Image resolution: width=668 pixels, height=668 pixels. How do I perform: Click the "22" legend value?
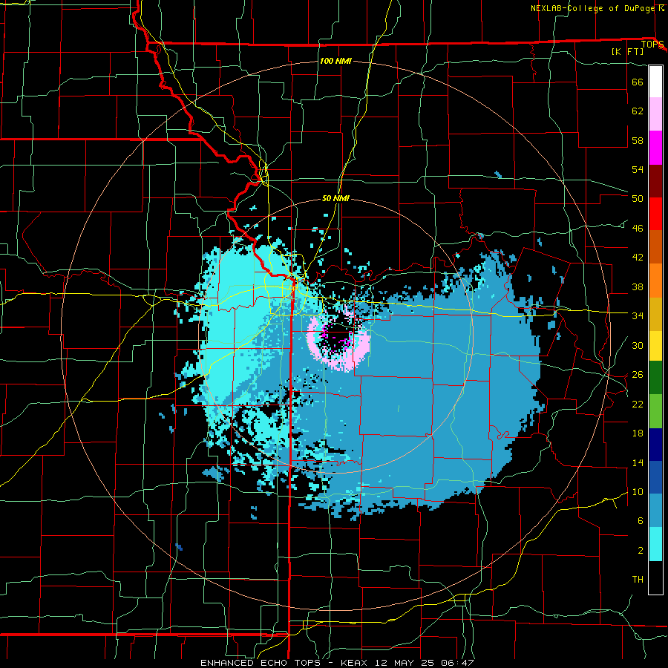click(x=638, y=405)
